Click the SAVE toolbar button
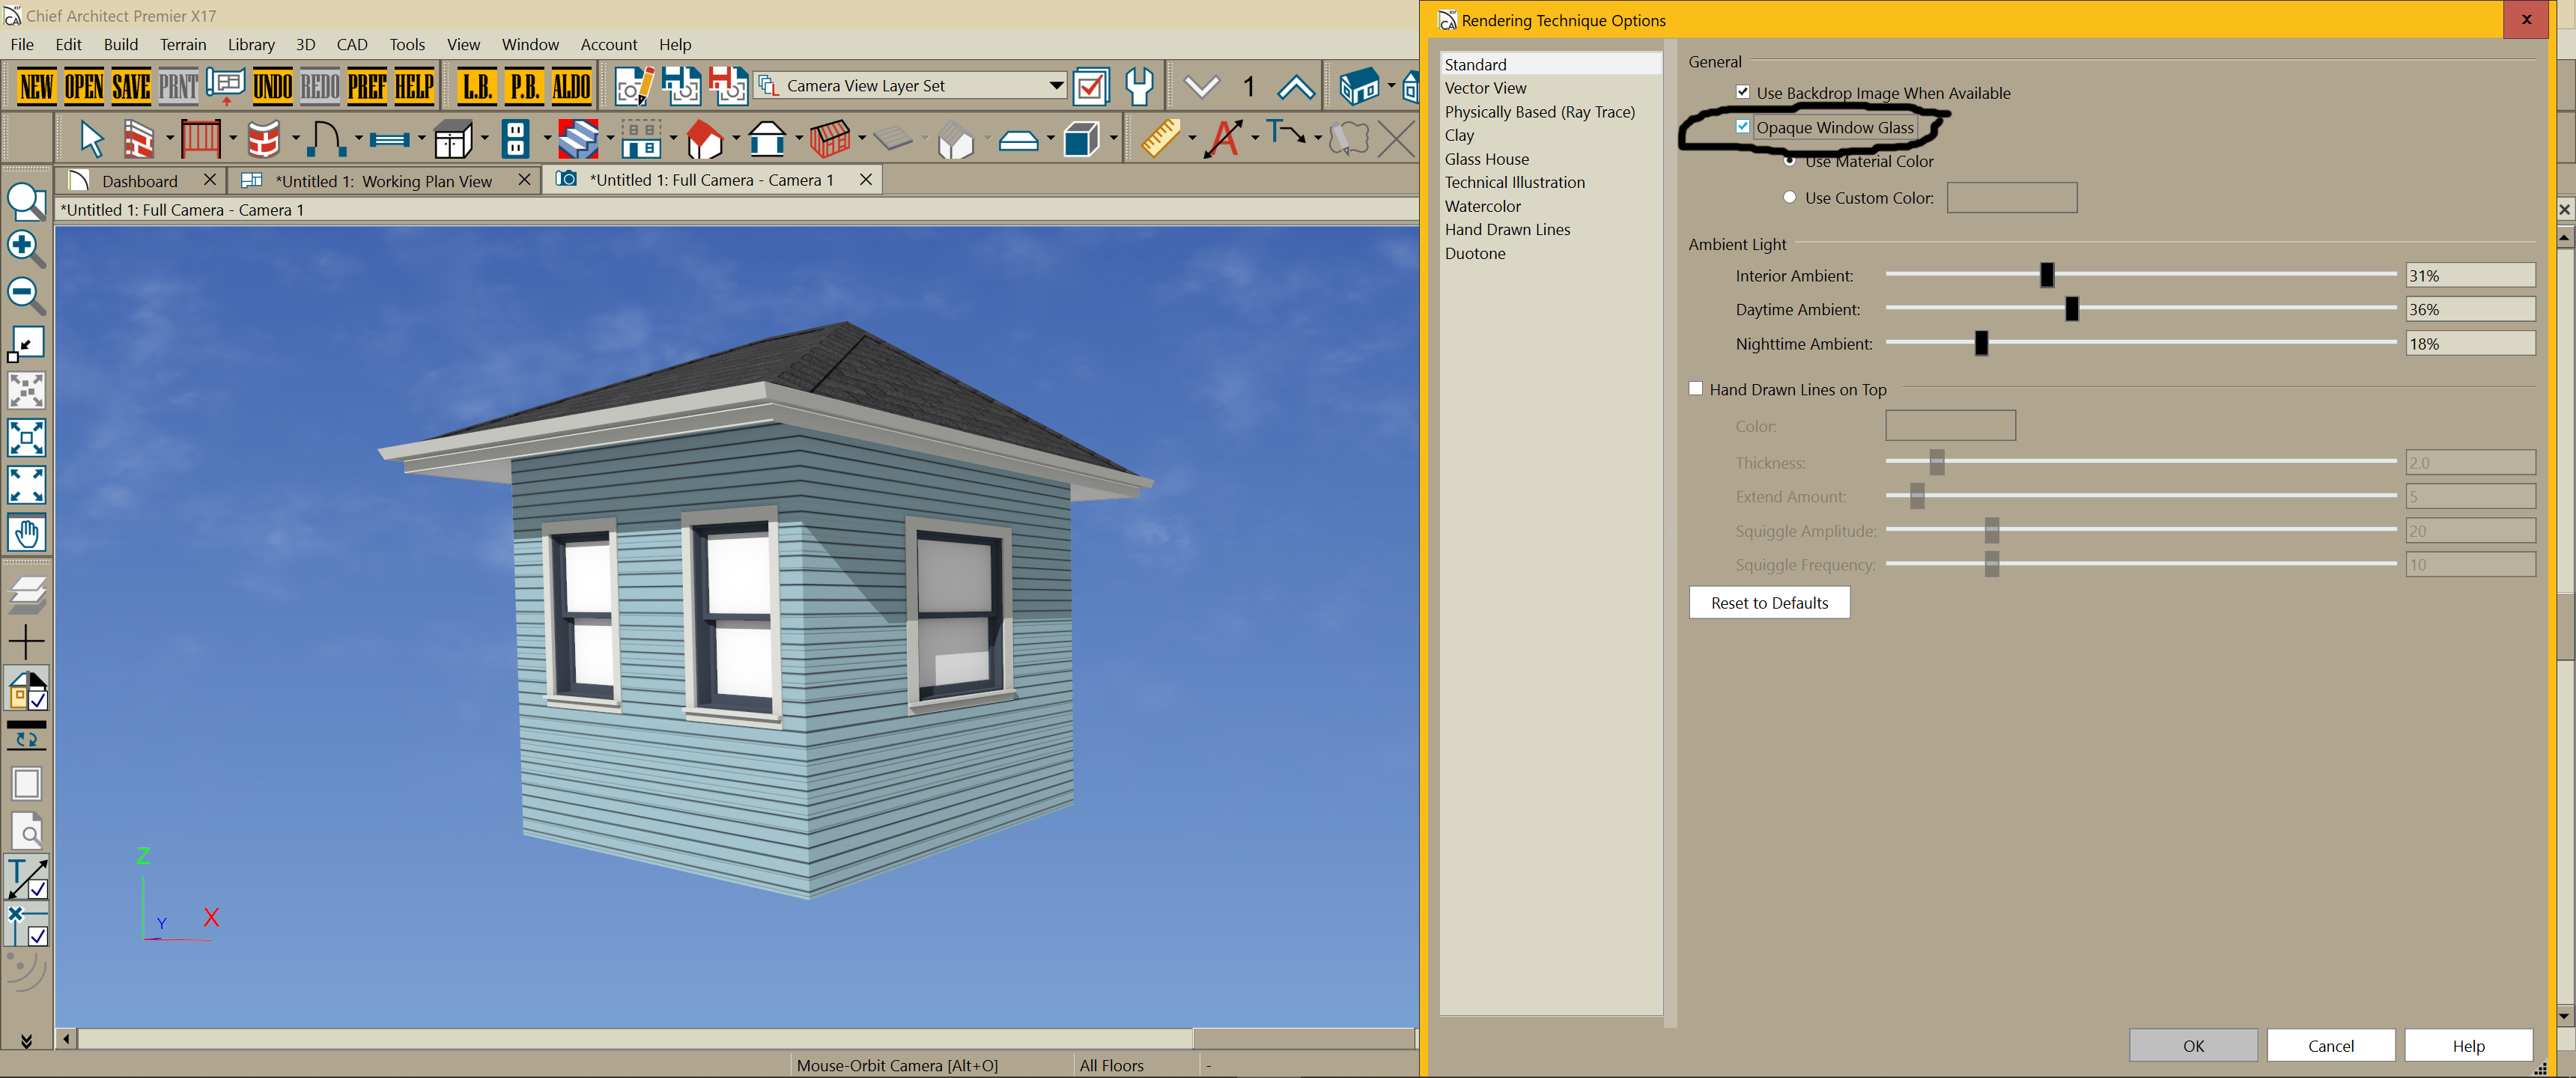 coord(131,87)
